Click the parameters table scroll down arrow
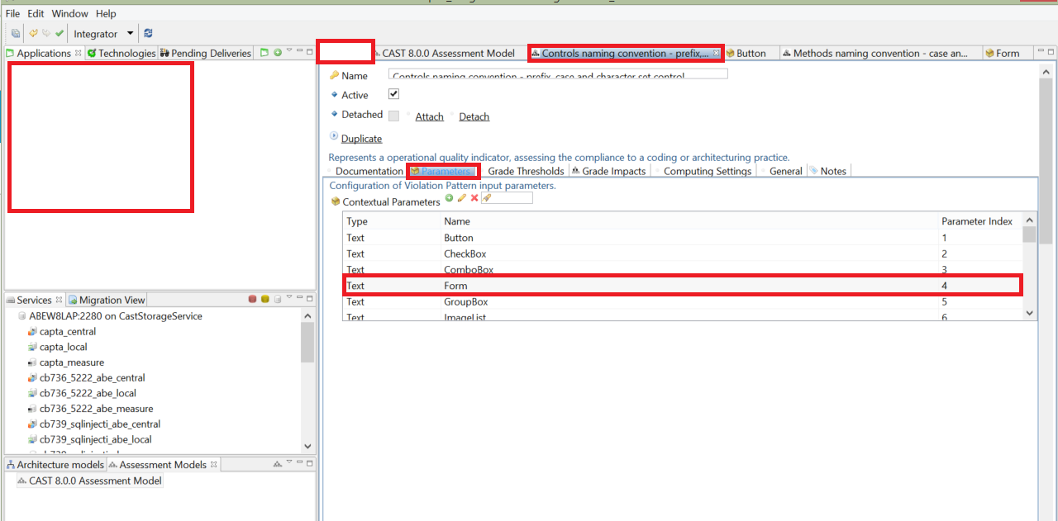The height and width of the screenshot is (521, 1058). (x=1029, y=313)
